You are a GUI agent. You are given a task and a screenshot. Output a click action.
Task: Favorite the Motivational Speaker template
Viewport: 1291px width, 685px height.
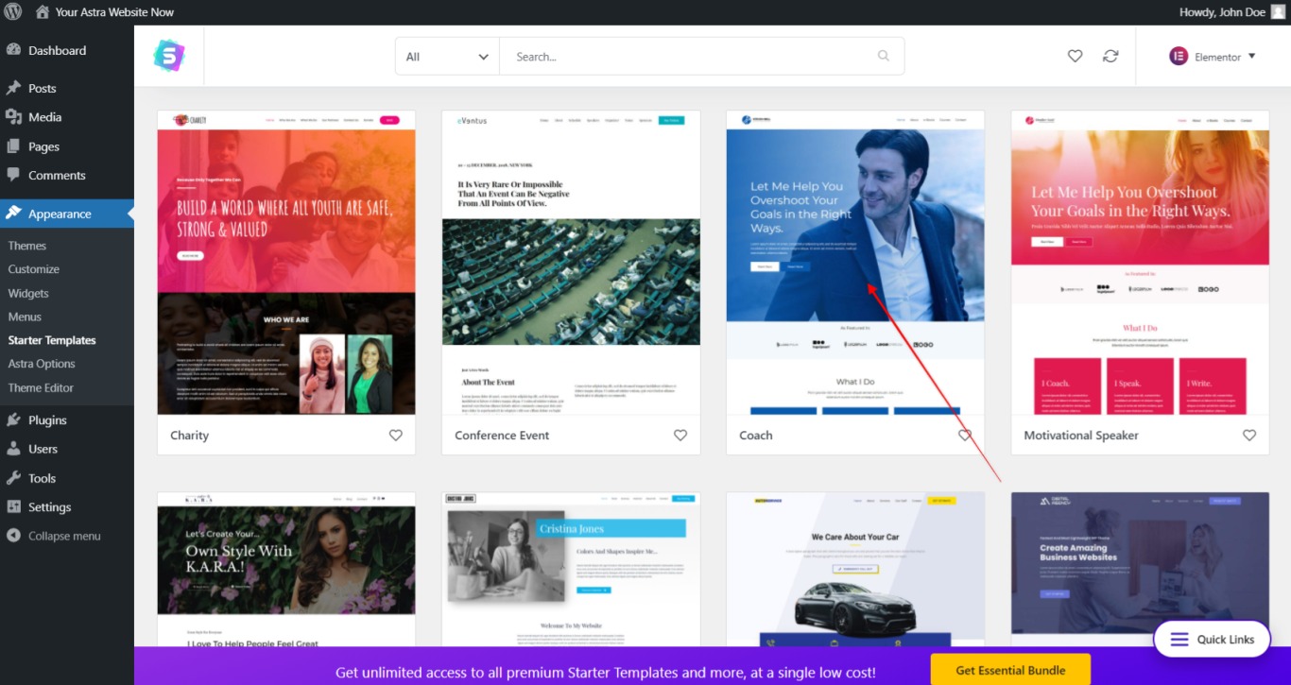1249,436
